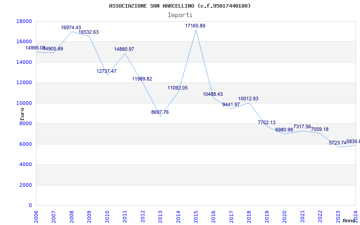
Task: Click the Importi subtitle
Action: (180, 15)
